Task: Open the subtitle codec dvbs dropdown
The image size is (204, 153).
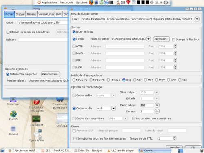Action: (x=126, y=118)
